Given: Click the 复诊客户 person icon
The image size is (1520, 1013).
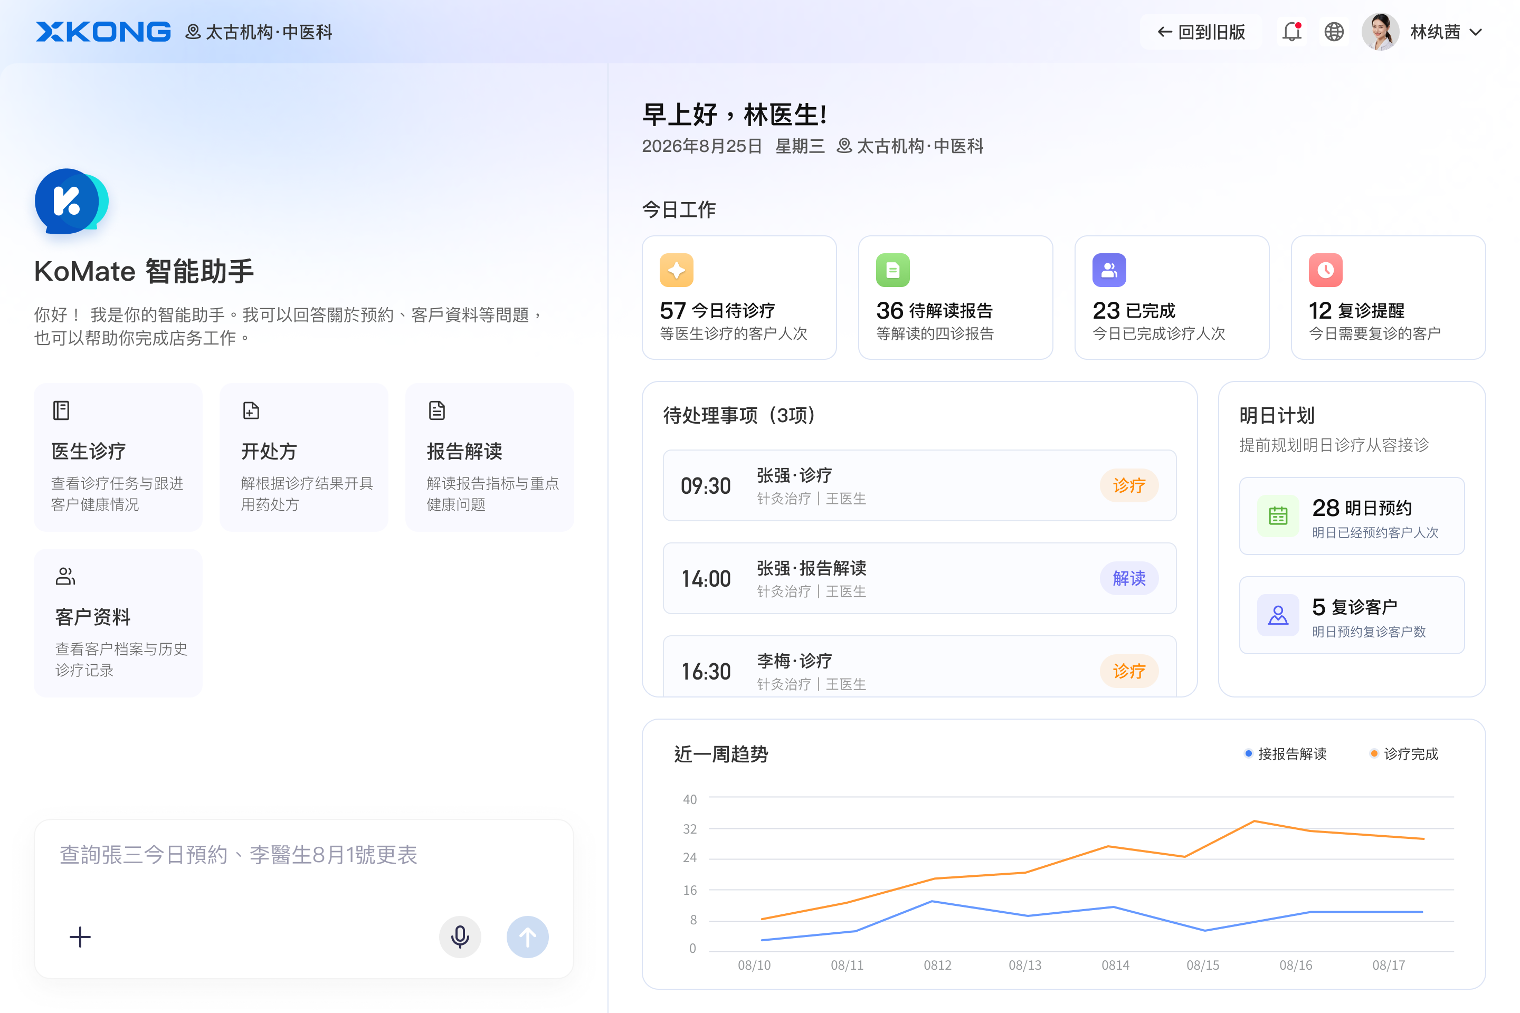Looking at the screenshot, I should tap(1278, 615).
